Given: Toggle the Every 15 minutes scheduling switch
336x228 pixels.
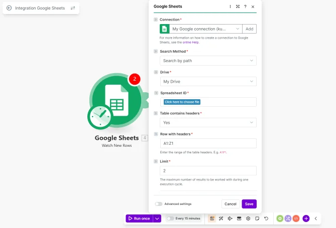Looking at the screenshot, I should (170, 218).
